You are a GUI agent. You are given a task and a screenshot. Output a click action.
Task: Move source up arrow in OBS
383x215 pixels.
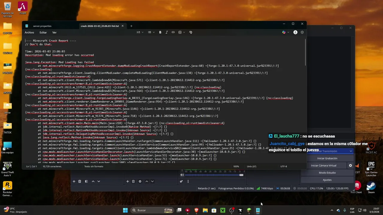pyautogui.click(x=147, y=181)
